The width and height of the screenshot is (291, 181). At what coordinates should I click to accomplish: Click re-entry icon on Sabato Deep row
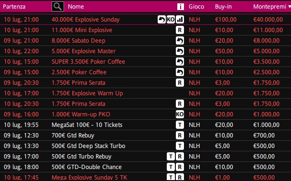tap(180, 41)
